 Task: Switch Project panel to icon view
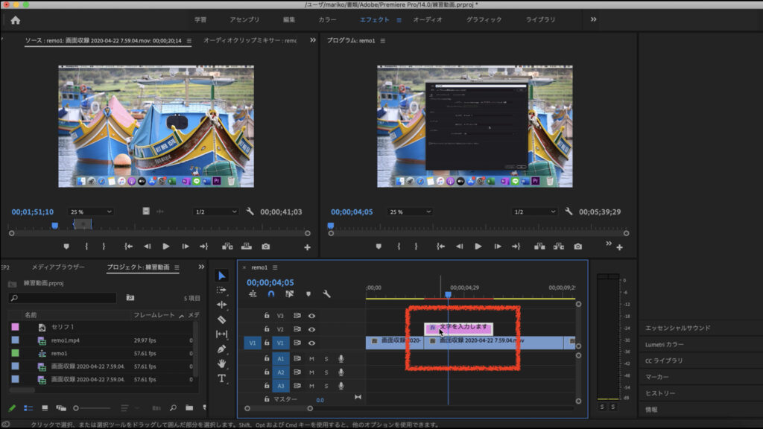[x=45, y=408]
